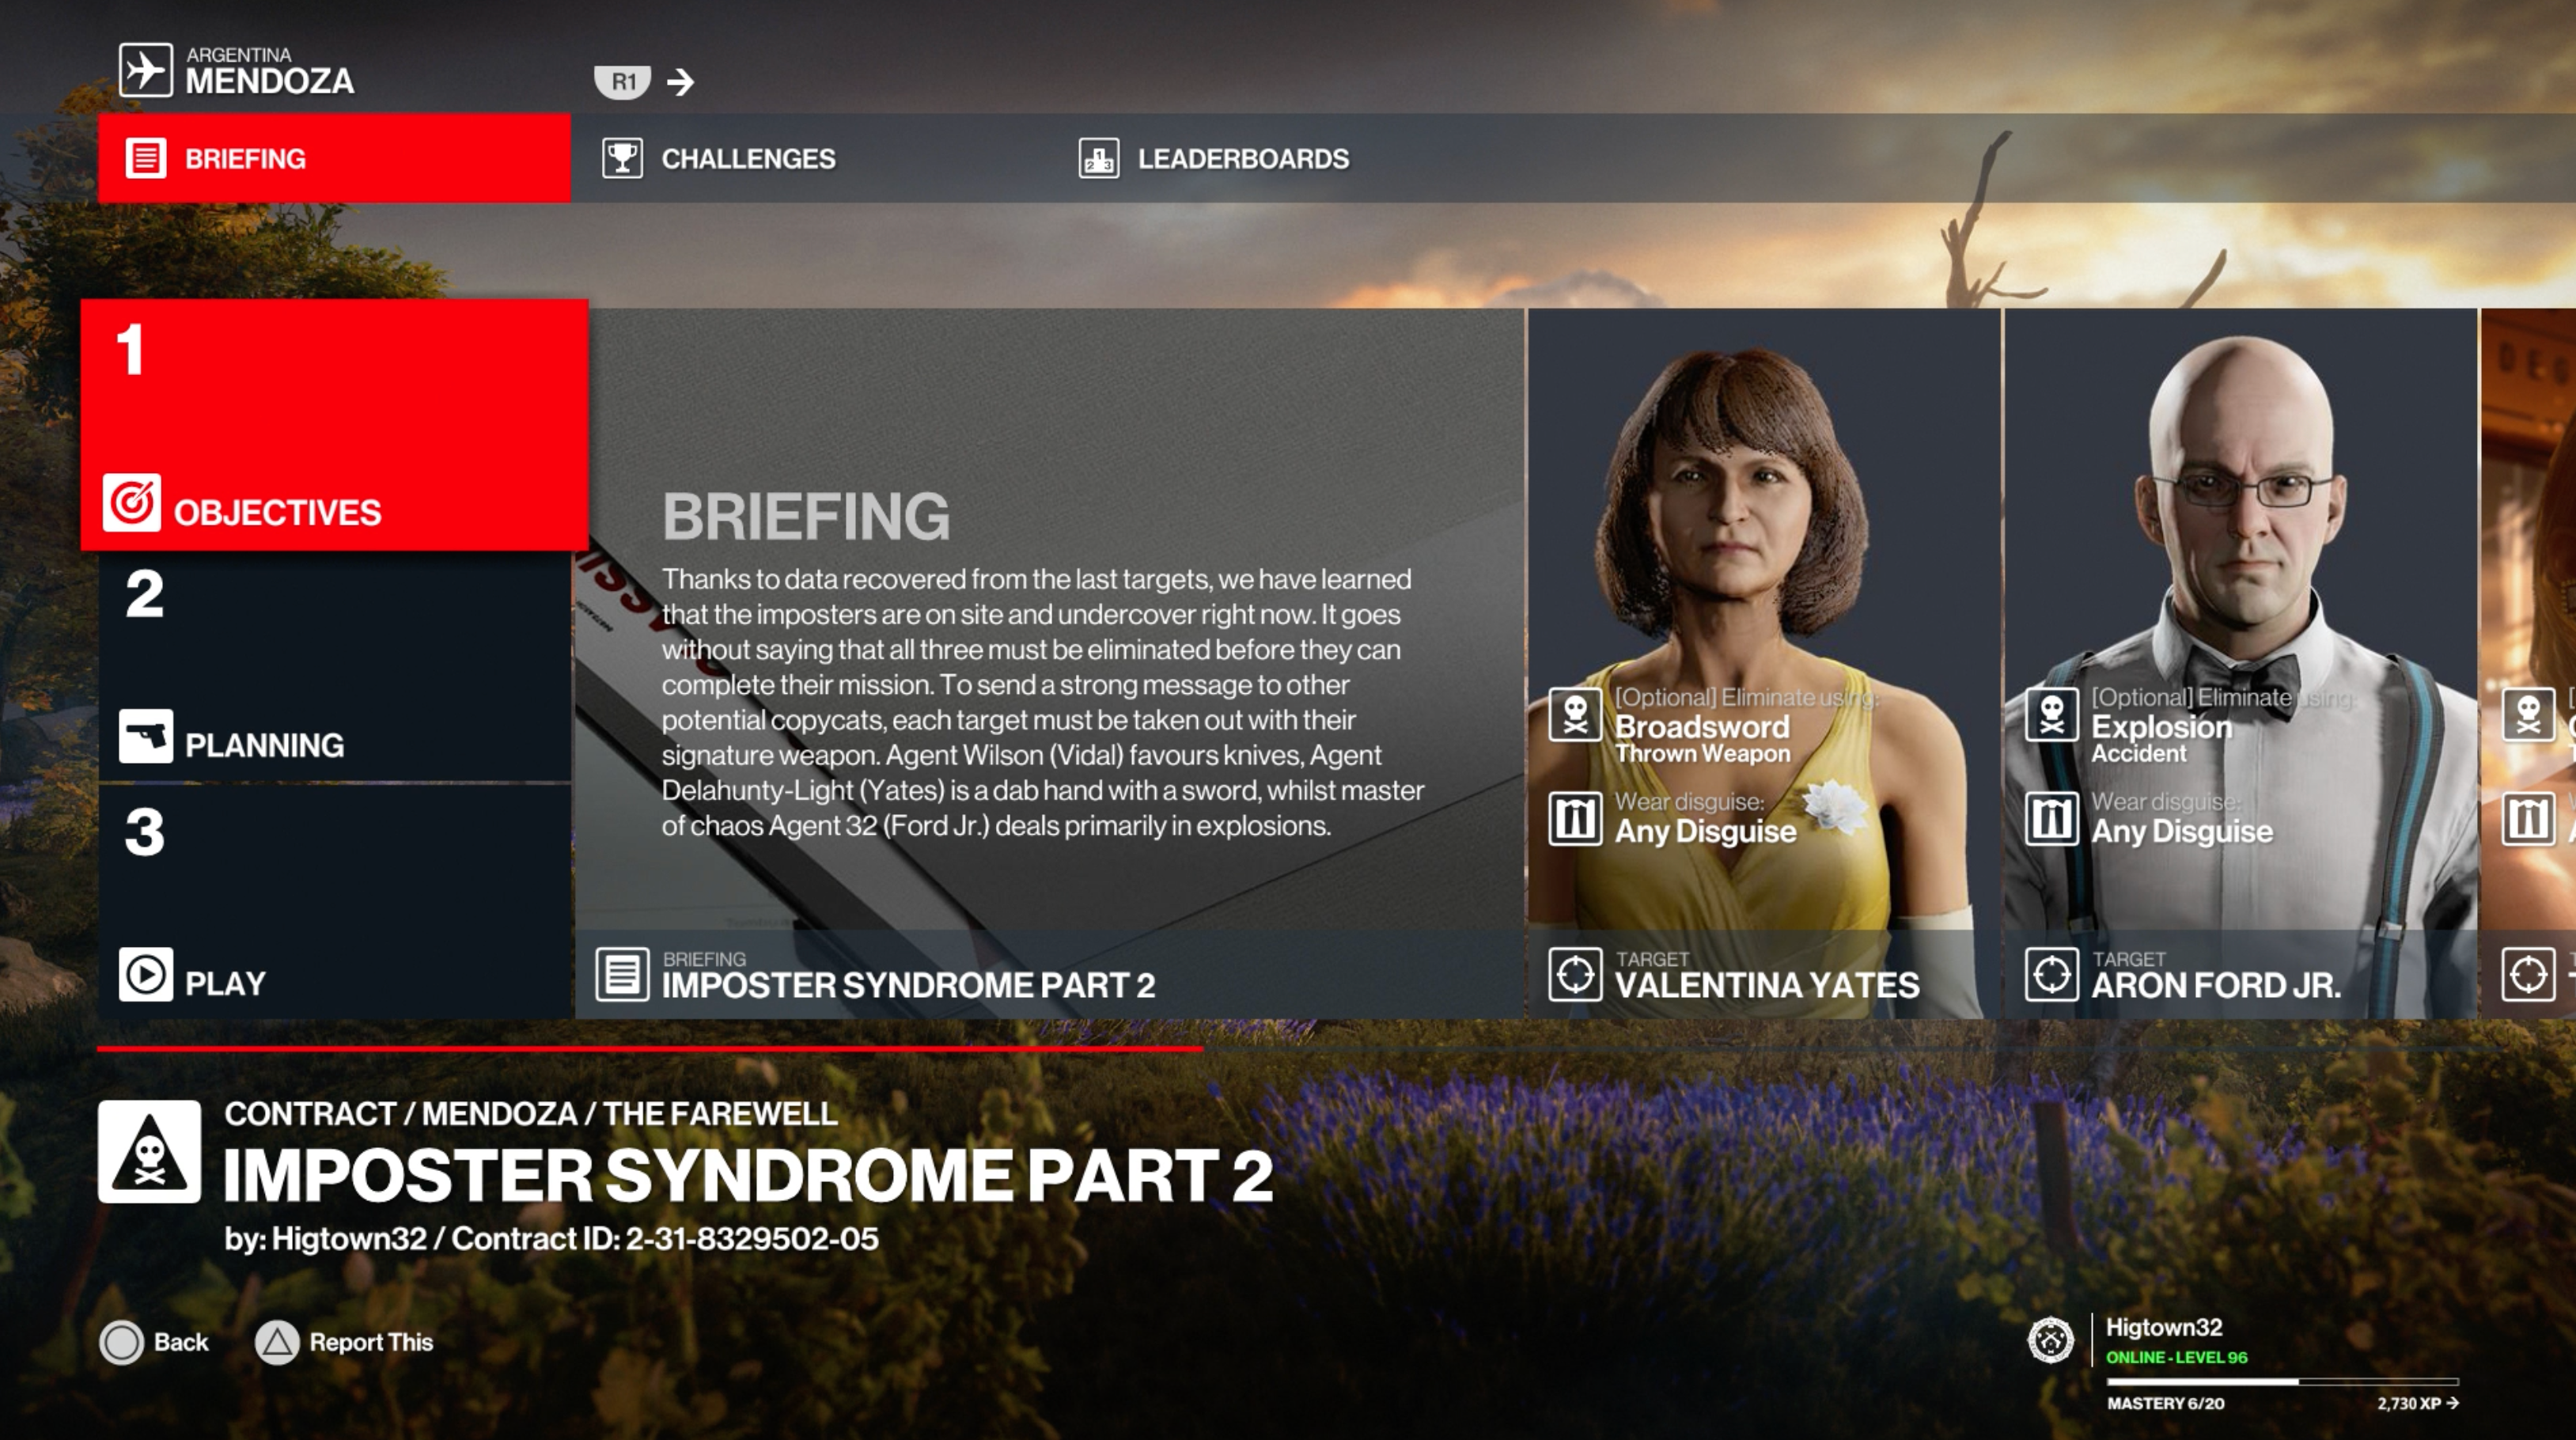Click the contract skull triangle icon
The width and height of the screenshot is (2576, 1440).
(x=149, y=1151)
